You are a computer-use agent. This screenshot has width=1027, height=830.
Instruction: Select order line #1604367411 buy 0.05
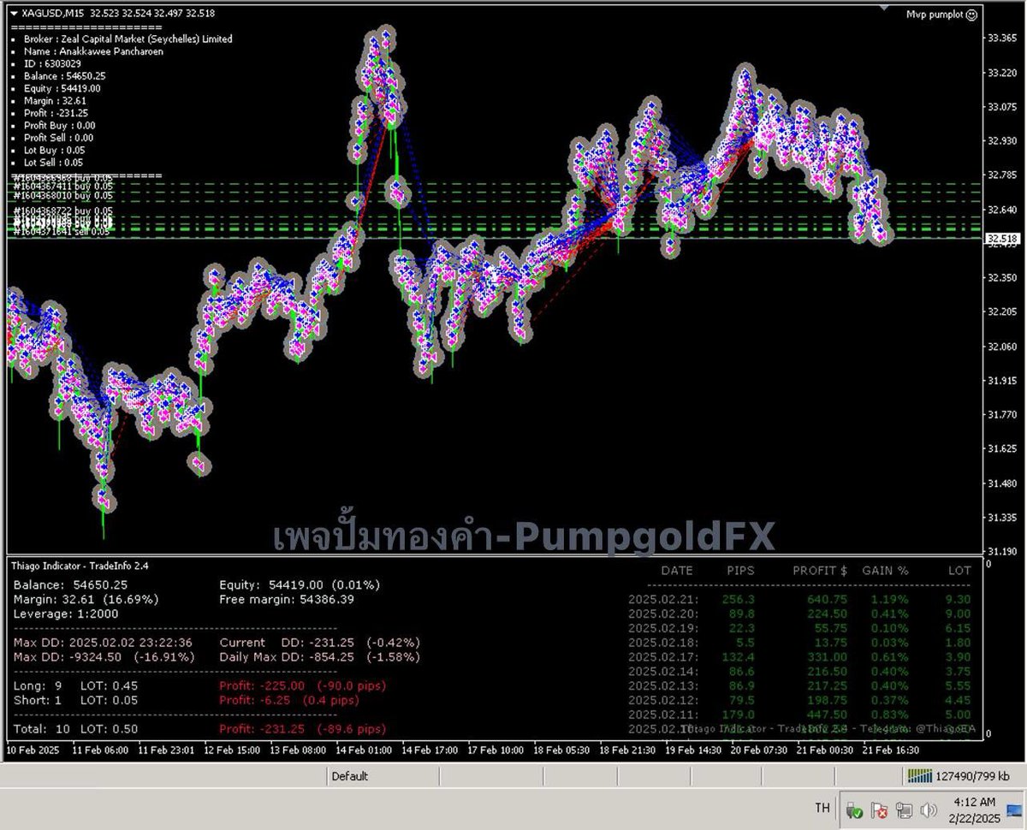[63, 186]
